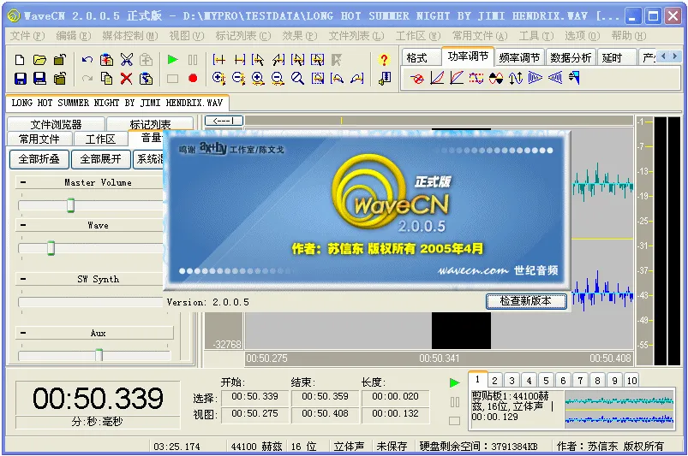Switch to the 频率调节 tab
Screen dimensions: 688x456
(519, 57)
